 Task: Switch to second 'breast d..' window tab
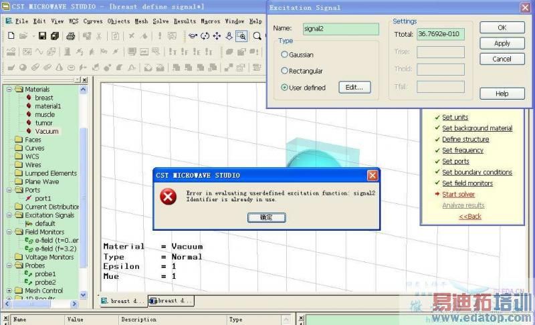[171, 301]
